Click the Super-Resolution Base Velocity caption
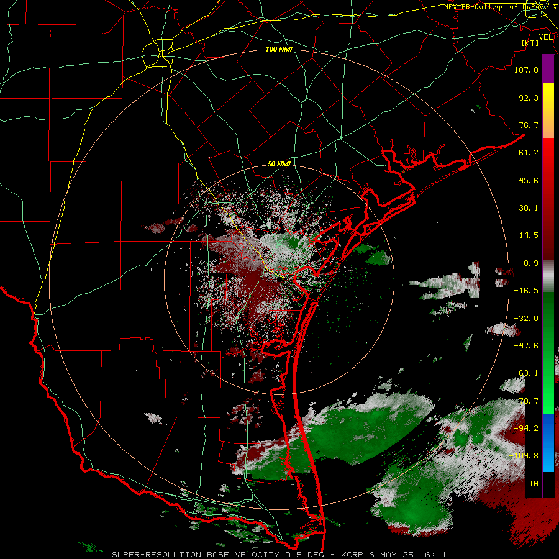The image size is (559, 559). click(x=279, y=555)
